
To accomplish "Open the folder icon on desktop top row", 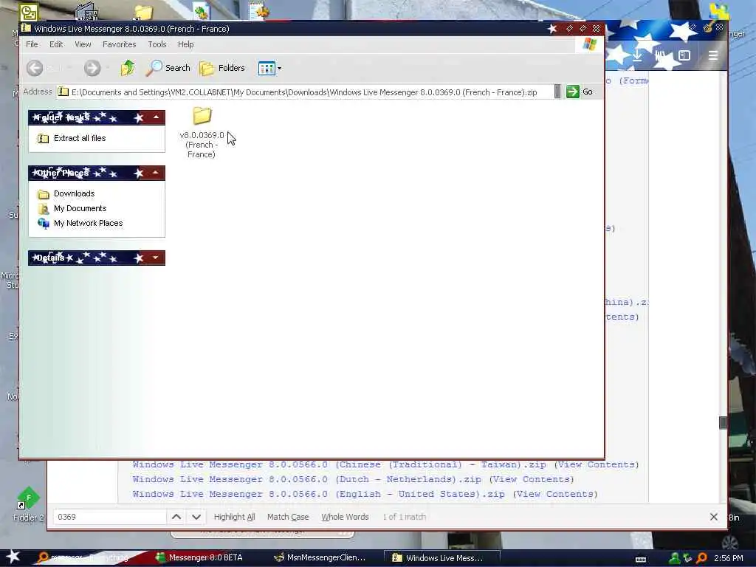I will 144,13.
